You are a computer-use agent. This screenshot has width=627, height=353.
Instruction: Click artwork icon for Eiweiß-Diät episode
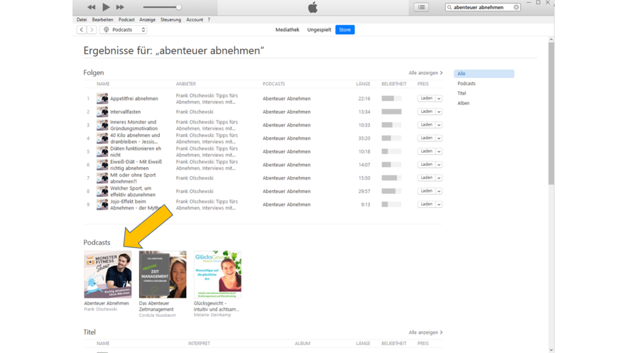pyautogui.click(x=102, y=164)
